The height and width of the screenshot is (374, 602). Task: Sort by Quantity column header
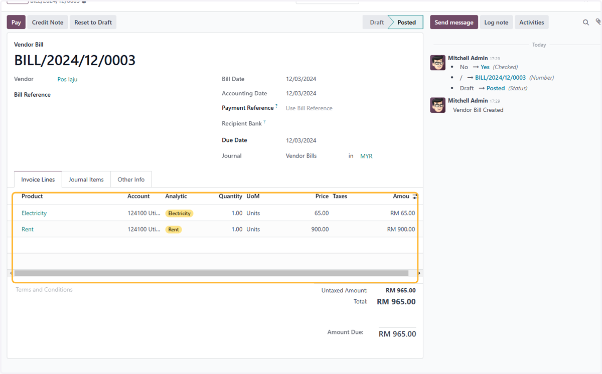(231, 197)
